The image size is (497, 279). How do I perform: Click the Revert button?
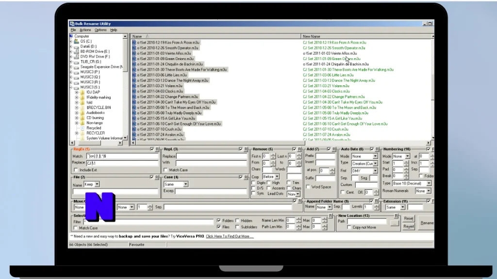tap(409, 227)
